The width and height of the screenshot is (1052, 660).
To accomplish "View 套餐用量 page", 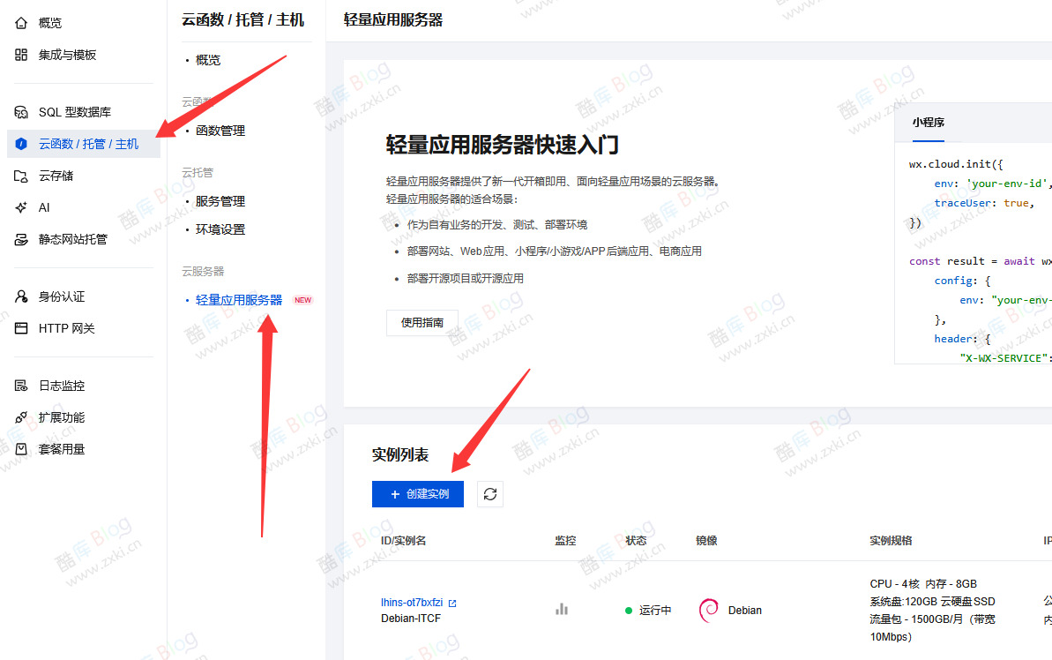I will pyautogui.click(x=61, y=449).
